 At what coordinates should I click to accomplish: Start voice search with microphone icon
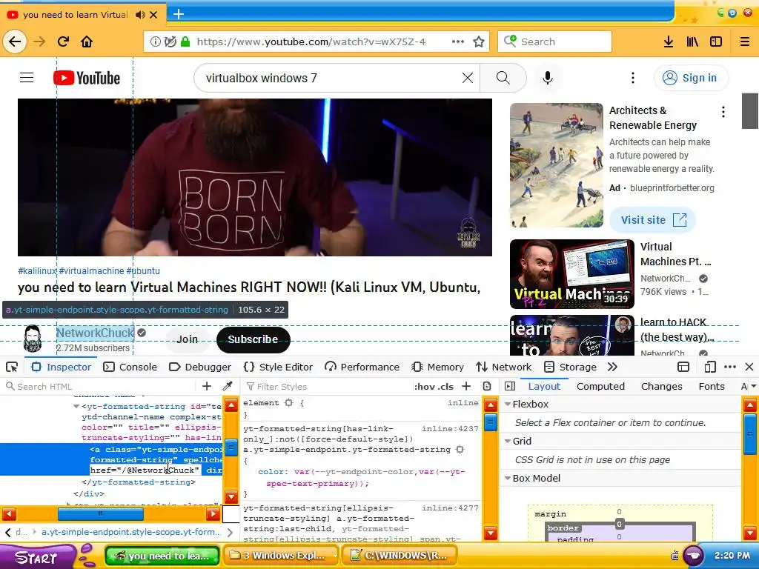pos(548,77)
